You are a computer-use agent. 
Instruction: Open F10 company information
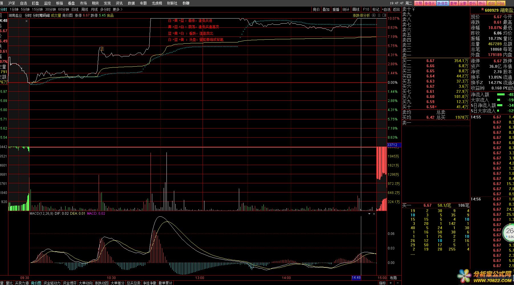(x=366, y=9)
